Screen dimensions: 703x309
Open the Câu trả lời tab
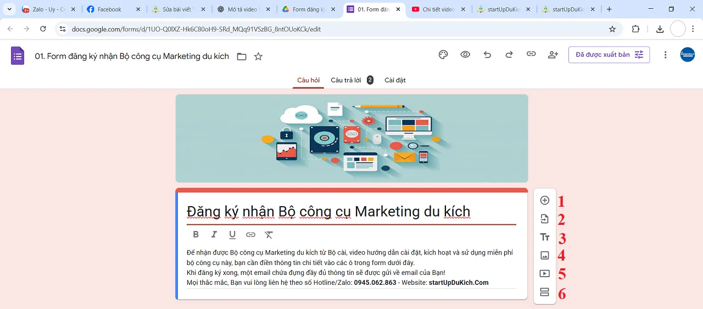pyautogui.click(x=351, y=80)
